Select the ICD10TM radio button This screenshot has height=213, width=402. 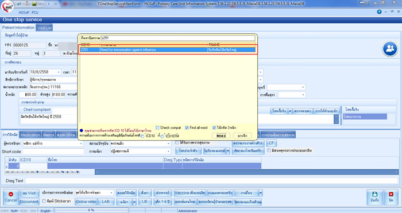[162, 137]
